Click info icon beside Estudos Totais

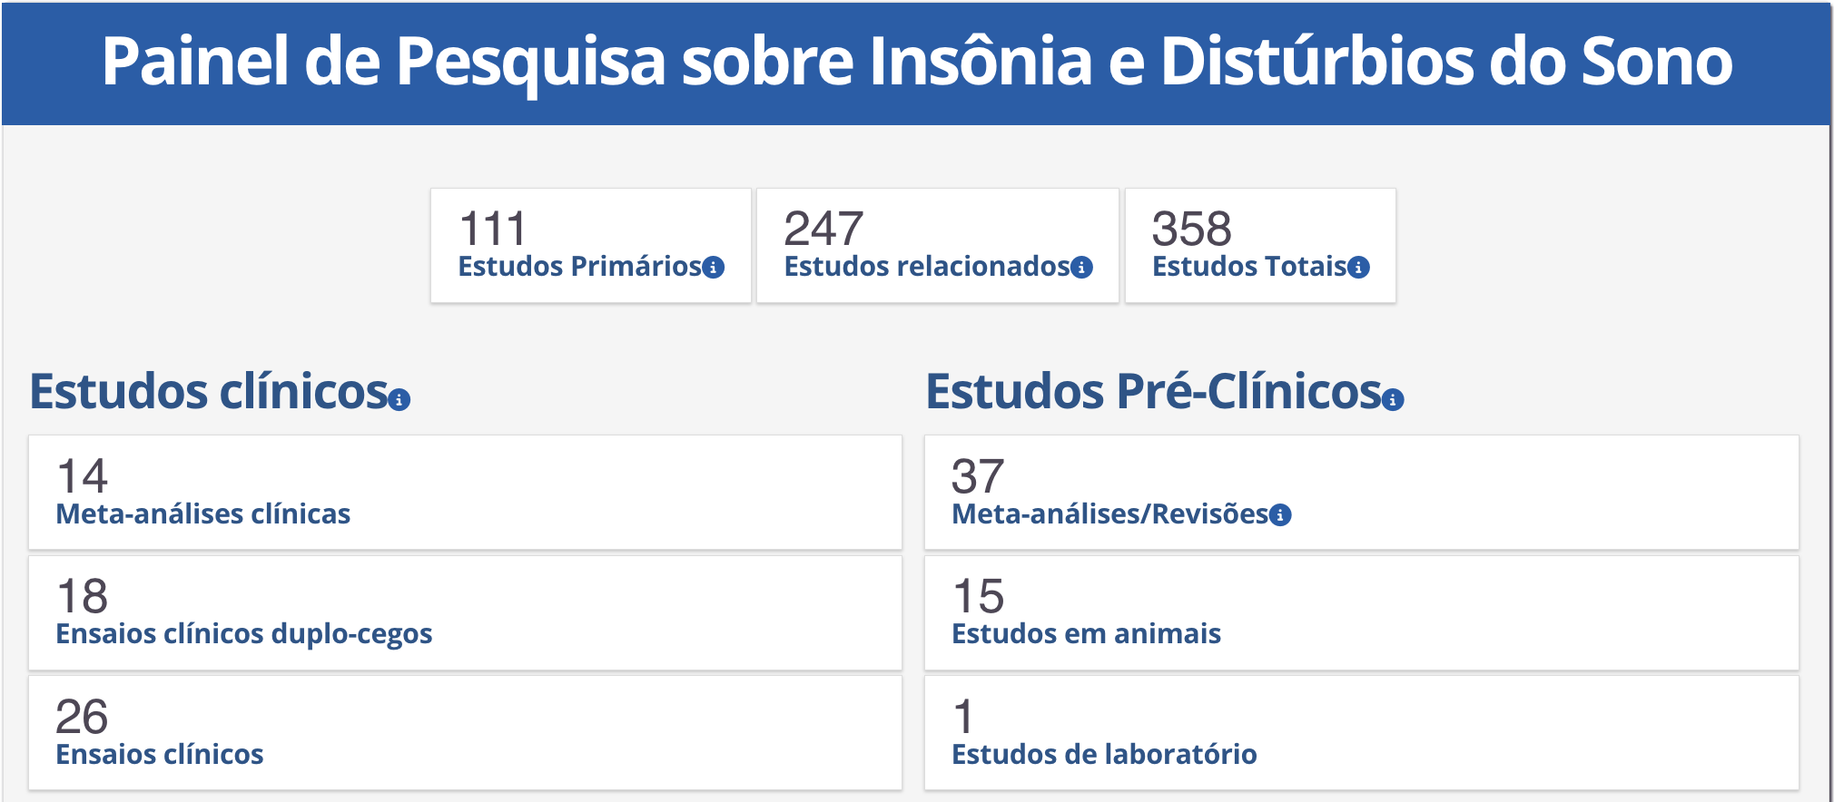click(x=1358, y=268)
